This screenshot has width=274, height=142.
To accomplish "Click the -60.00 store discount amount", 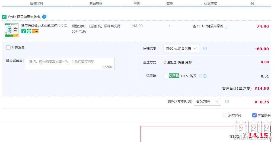I will click(262, 49).
